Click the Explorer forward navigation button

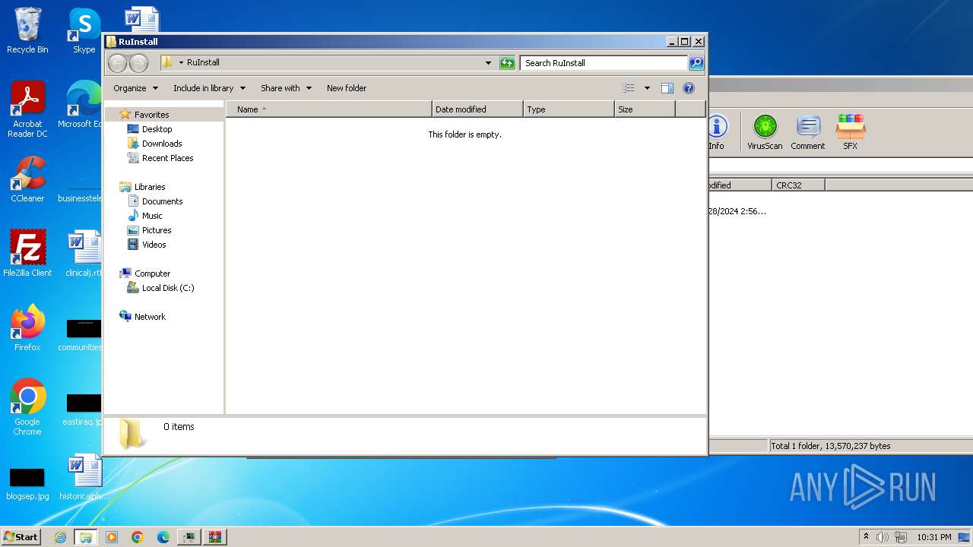[x=138, y=63]
